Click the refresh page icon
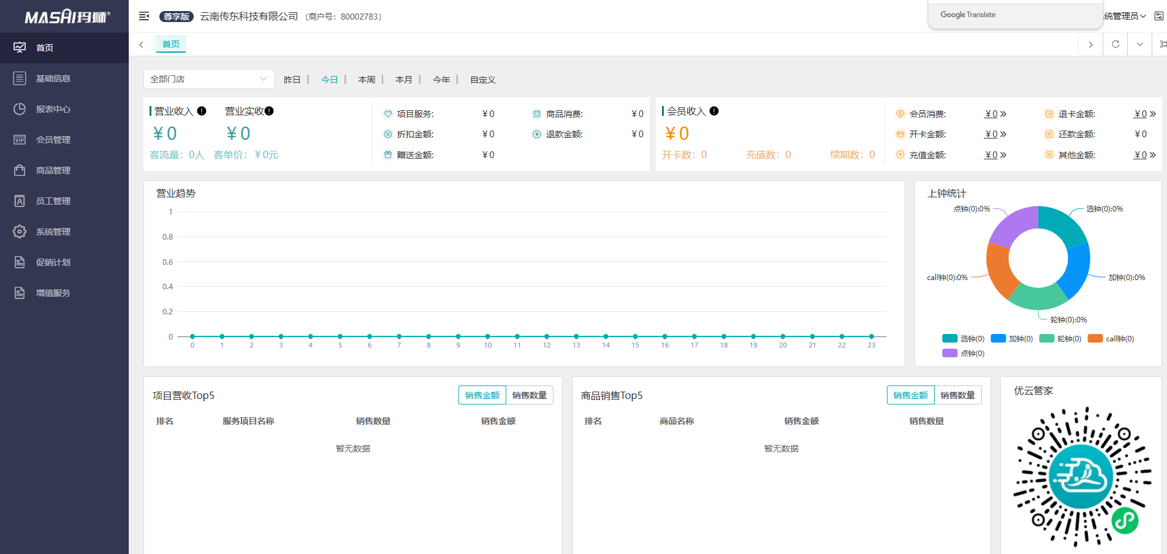Screen dimensions: 1167x554 (1116, 44)
